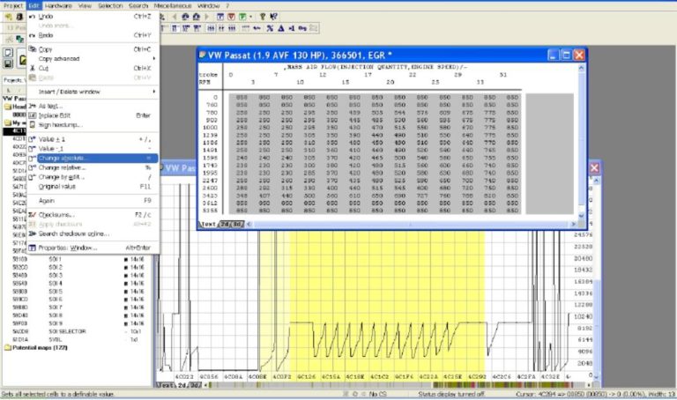The image size is (677, 400).
Task: Choose Change by edit menu entry
Action: 93,177
